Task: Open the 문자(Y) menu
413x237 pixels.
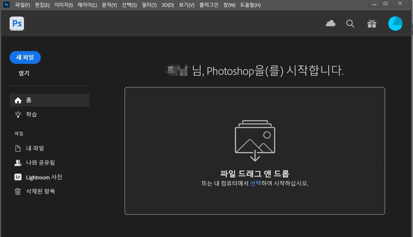Action: pos(109,5)
